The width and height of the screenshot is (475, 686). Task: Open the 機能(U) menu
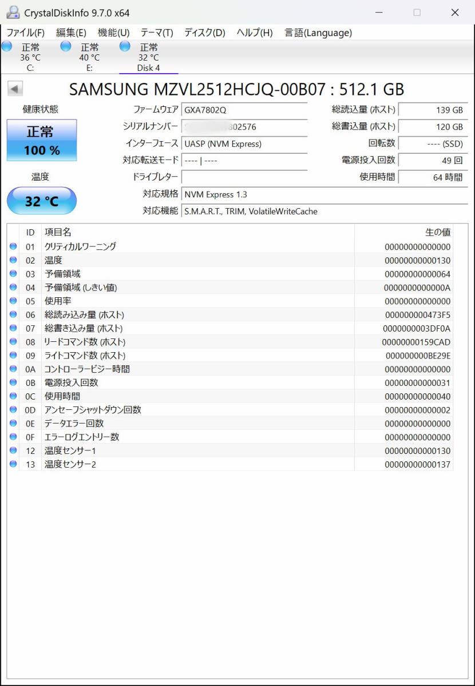(112, 33)
